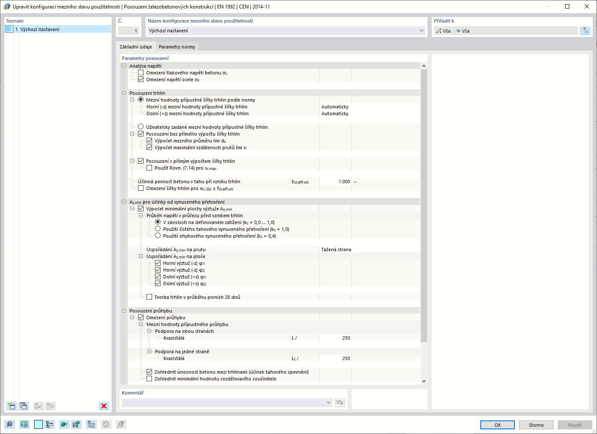Collapse Uspořádání As,min na ploše node
The width and height of the screenshot is (597, 434).
pyautogui.click(x=141, y=256)
